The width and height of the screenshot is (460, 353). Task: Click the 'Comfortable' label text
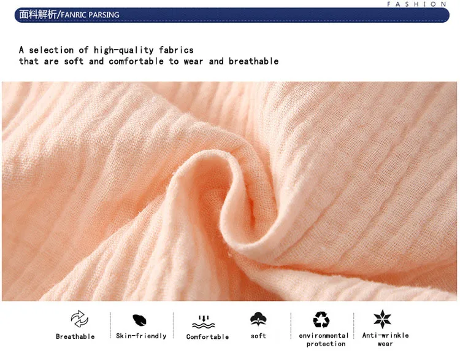coord(207,336)
